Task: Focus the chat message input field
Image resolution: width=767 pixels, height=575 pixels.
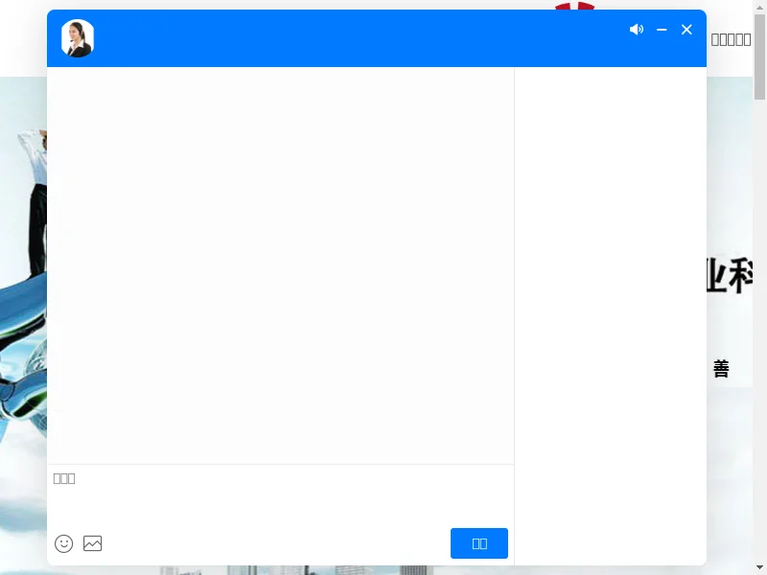Action: coord(280,494)
